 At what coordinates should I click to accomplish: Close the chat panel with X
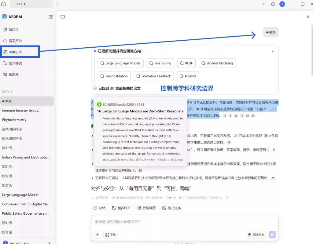click(x=308, y=17)
